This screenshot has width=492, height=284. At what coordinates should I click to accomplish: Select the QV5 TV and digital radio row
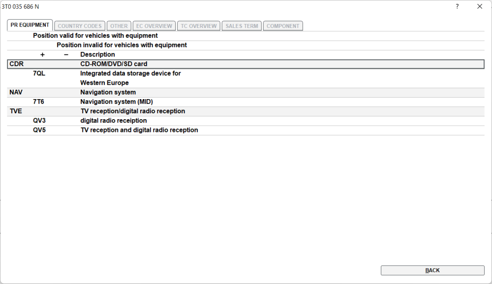(246, 130)
